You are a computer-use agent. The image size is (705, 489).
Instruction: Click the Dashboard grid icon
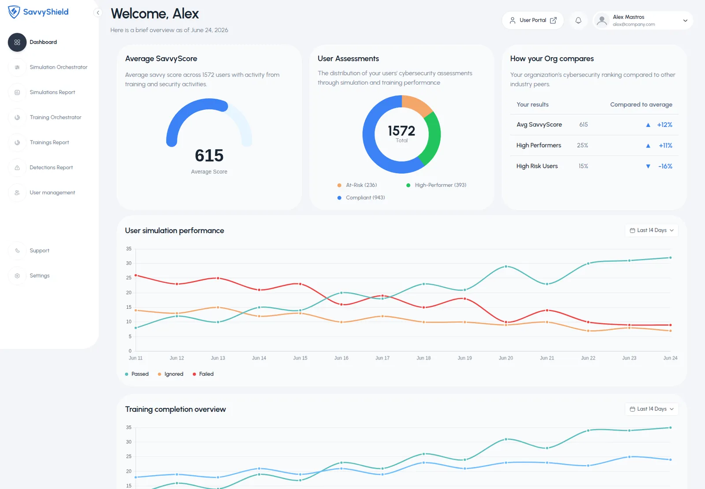tap(17, 42)
